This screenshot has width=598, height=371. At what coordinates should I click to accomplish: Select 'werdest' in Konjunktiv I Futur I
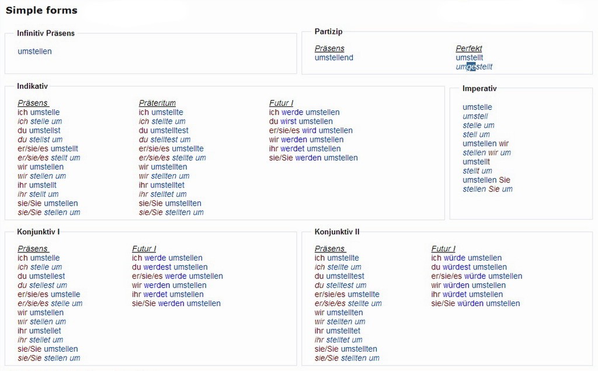[x=157, y=267]
